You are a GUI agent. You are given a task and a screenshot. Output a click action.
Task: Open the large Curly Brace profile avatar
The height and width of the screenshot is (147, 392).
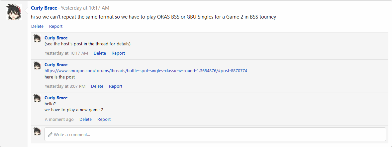pos(14,12)
